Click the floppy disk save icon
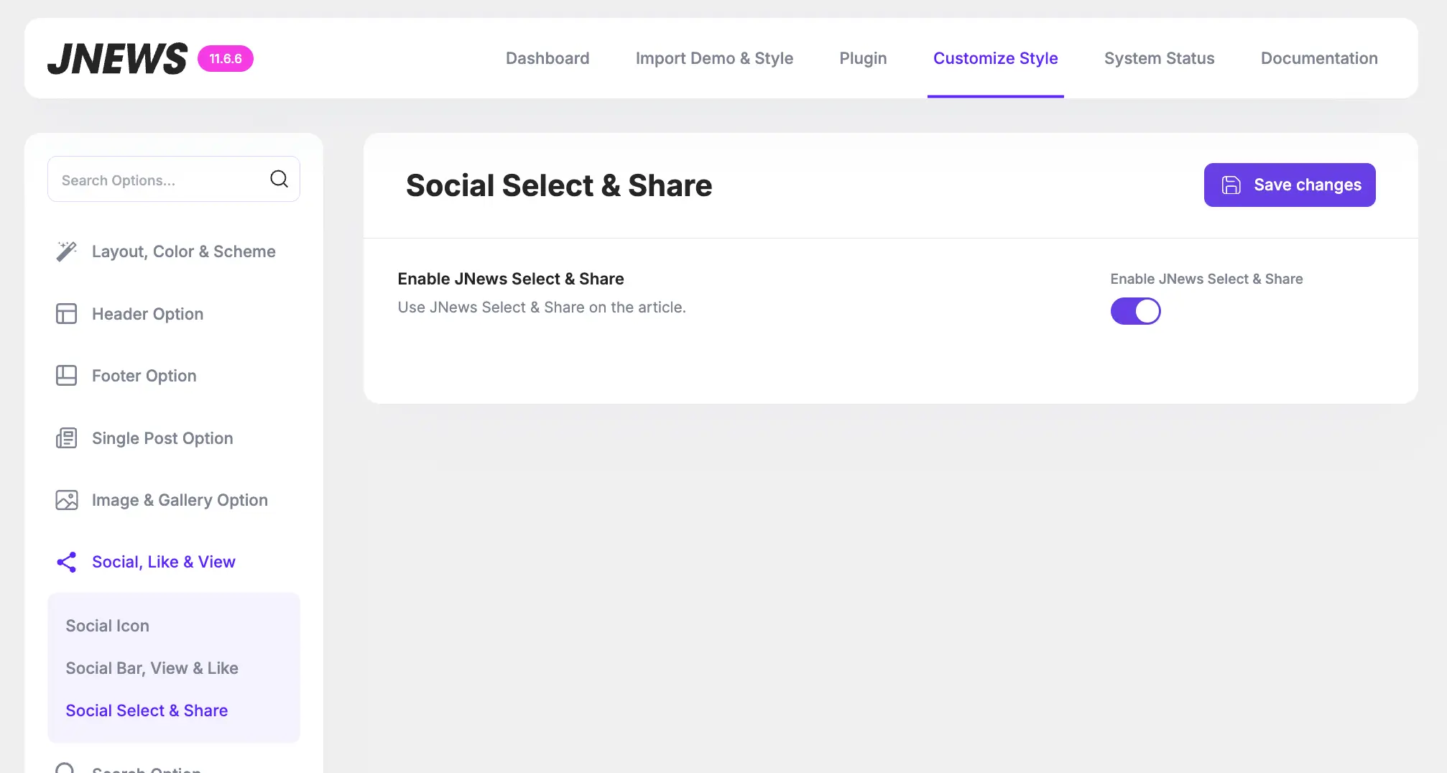The height and width of the screenshot is (773, 1447). 1231,185
